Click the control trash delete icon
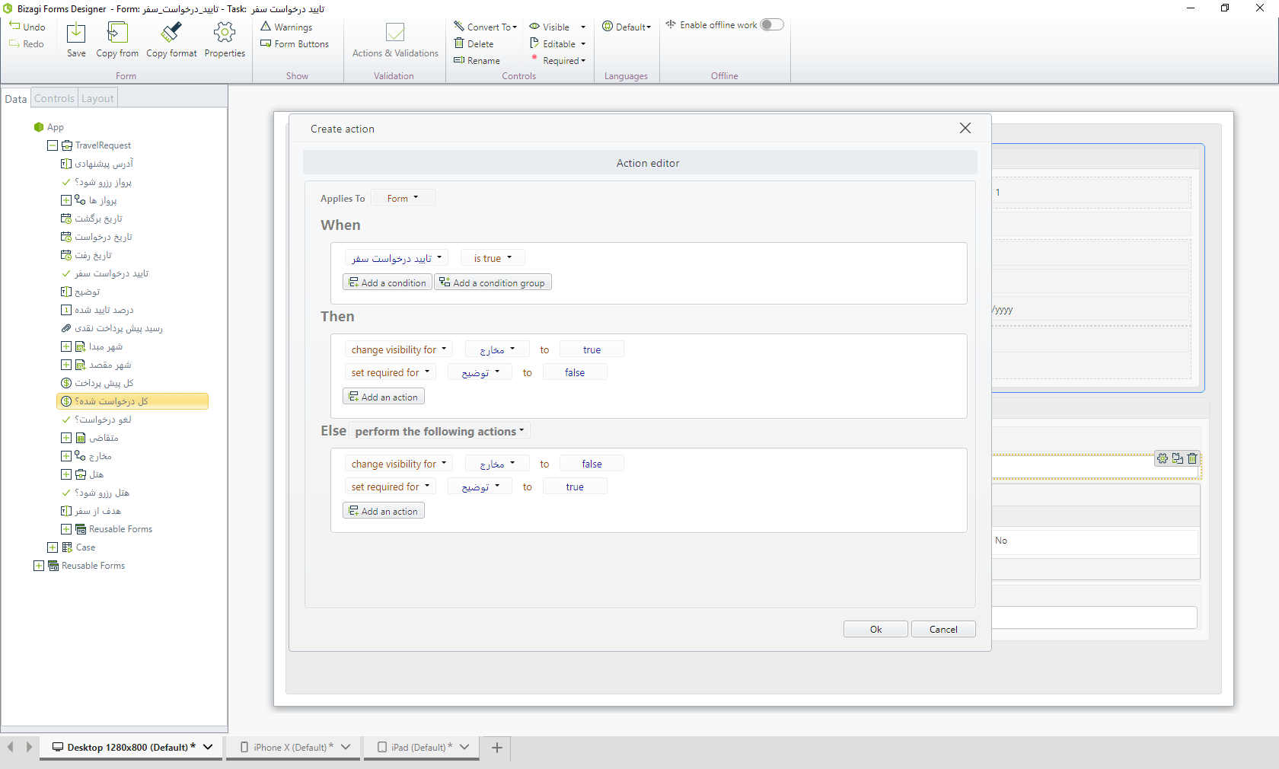This screenshot has width=1279, height=769. coord(1193,458)
